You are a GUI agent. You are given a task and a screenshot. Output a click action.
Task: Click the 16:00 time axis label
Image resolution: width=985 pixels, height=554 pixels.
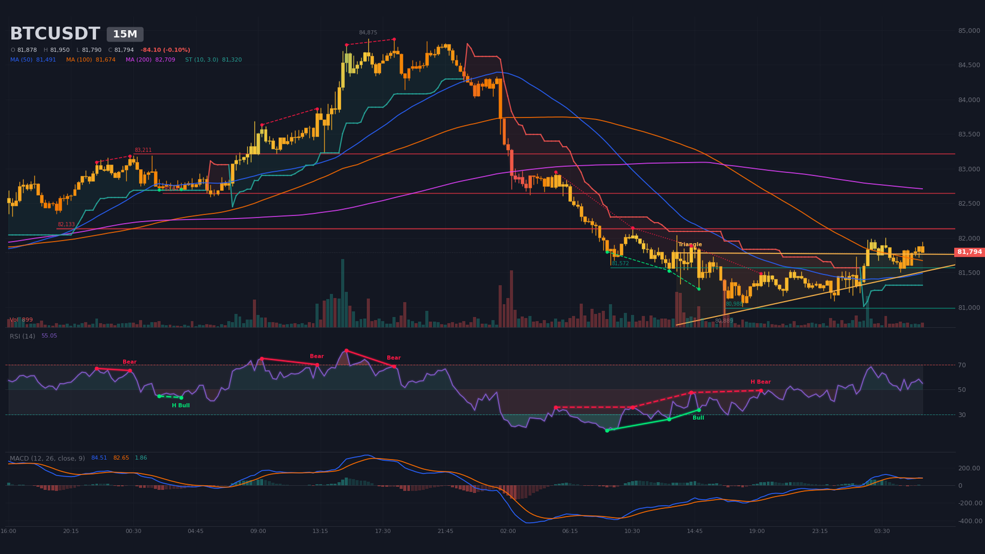pos(9,531)
